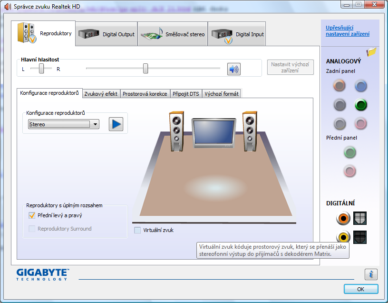Open connector settings folder icon

371,52
